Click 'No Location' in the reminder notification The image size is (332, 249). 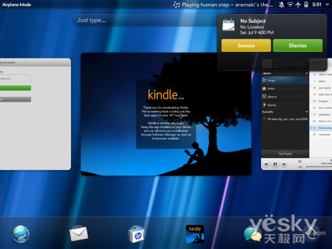(x=252, y=27)
